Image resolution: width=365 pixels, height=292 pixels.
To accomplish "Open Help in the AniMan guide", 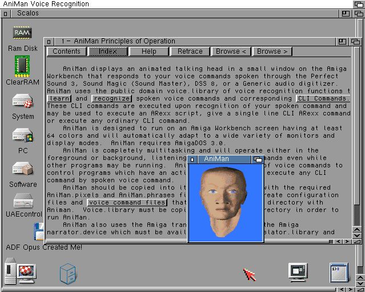I will 149,51.
